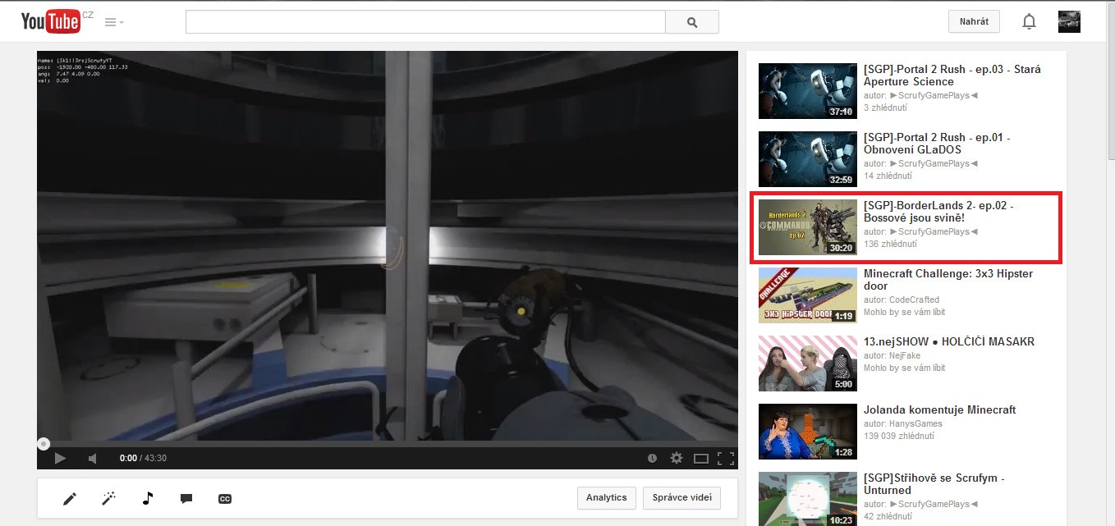Click thumbnail with 10:23 duration
The width and height of the screenshot is (1115, 526).
pos(808,499)
